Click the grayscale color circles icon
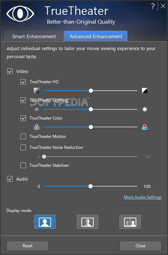Viewport: 168px width, 255px height. click(x=37, y=127)
